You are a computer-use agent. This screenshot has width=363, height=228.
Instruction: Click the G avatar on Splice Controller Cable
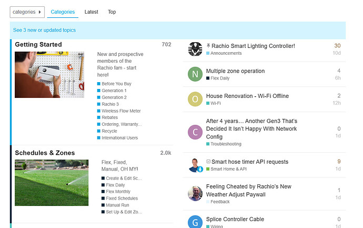coord(195,222)
